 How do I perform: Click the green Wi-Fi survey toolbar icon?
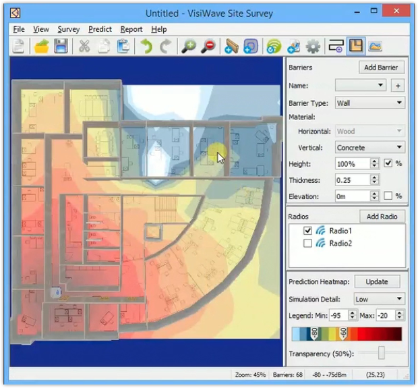(274, 46)
